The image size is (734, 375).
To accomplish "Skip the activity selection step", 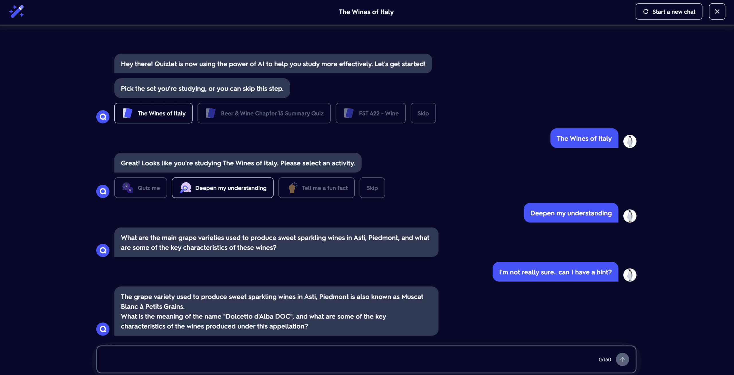I will (372, 188).
